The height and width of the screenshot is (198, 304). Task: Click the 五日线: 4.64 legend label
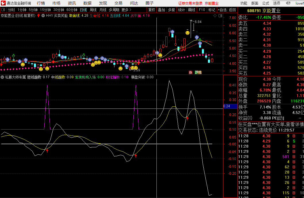point(119,16)
